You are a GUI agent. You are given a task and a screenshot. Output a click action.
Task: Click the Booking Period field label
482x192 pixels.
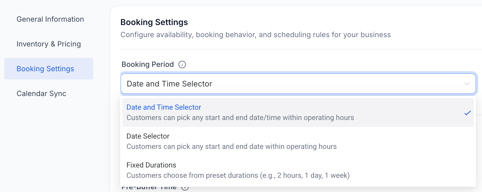[147, 65]
